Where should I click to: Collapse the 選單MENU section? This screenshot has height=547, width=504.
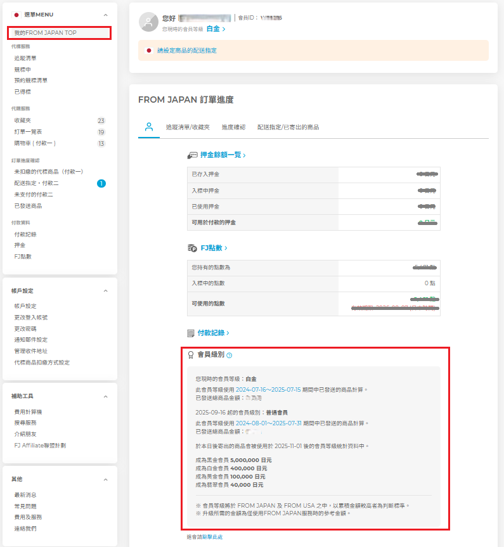(x=105, y=15)
